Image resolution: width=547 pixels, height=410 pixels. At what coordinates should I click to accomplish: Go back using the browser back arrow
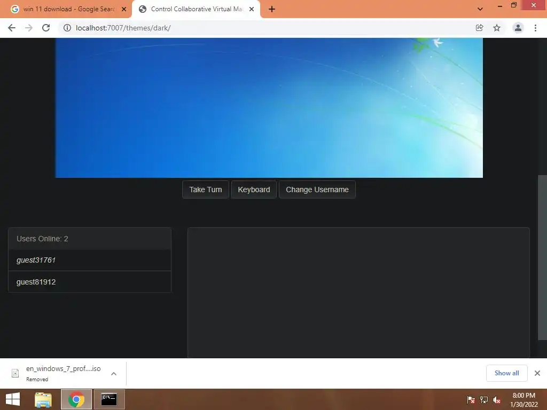pyautogui.click(x=12, y=28)
